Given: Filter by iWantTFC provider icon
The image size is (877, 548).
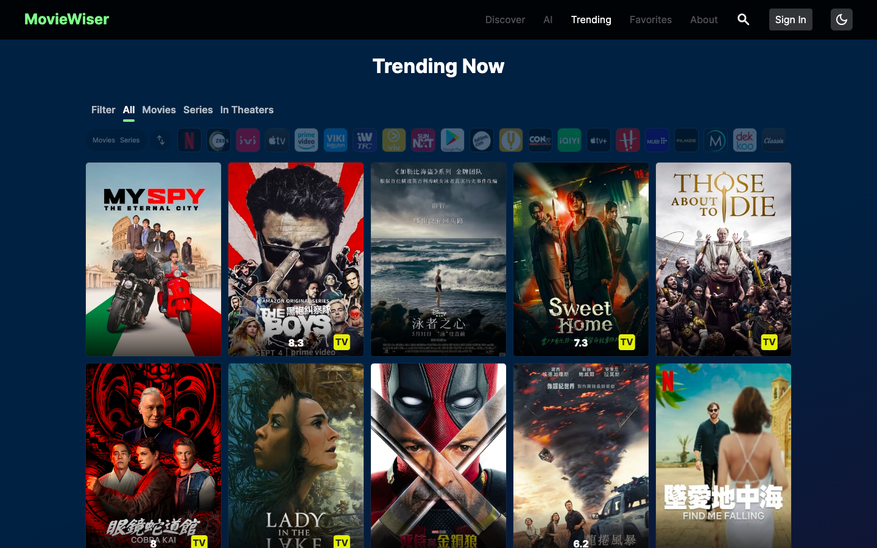Looking at the screenshot, I should (x=365, y=141).
